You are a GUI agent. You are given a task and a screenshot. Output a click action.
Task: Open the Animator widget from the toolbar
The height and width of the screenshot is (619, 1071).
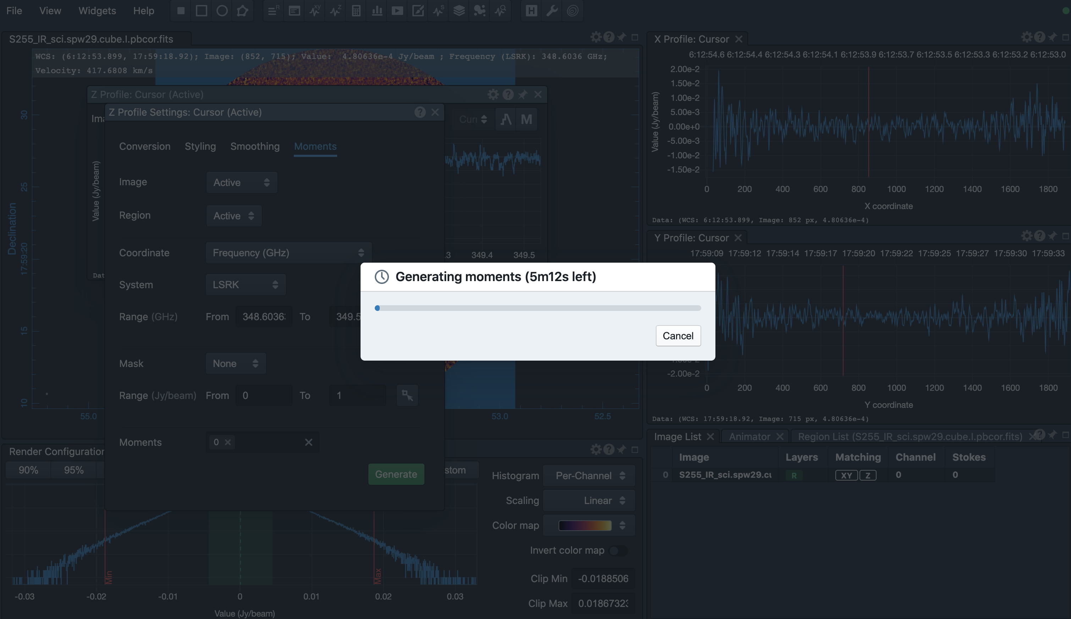pos(397,11)
